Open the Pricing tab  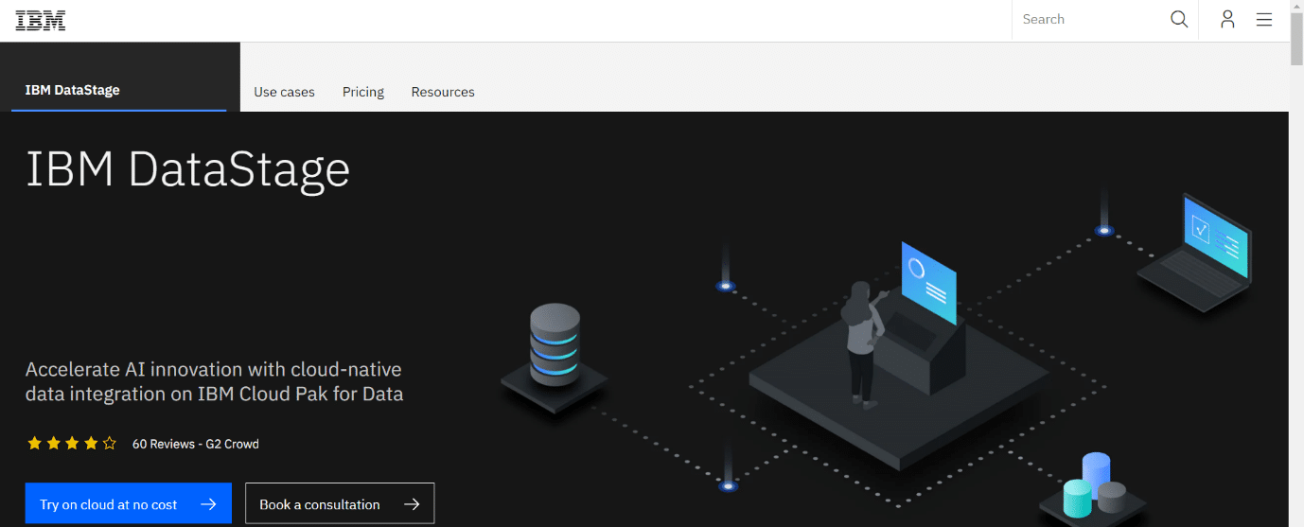click(363, 92)
